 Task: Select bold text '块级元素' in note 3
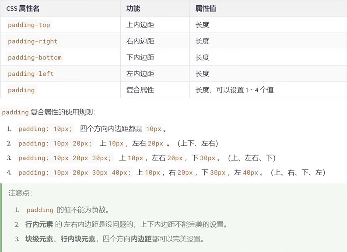click(x=39, y=239)
